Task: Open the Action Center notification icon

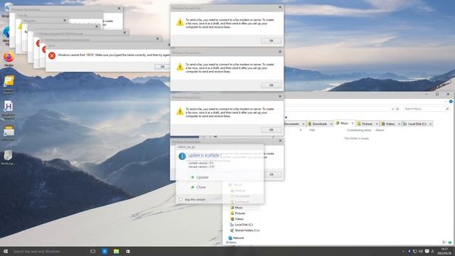Action: pos(427,251)
